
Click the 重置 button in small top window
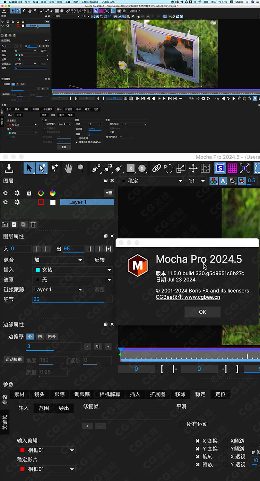click(64, 147)
